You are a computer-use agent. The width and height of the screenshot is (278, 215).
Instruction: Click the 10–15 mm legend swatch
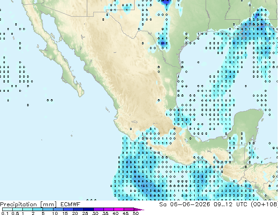coord(58,209)
